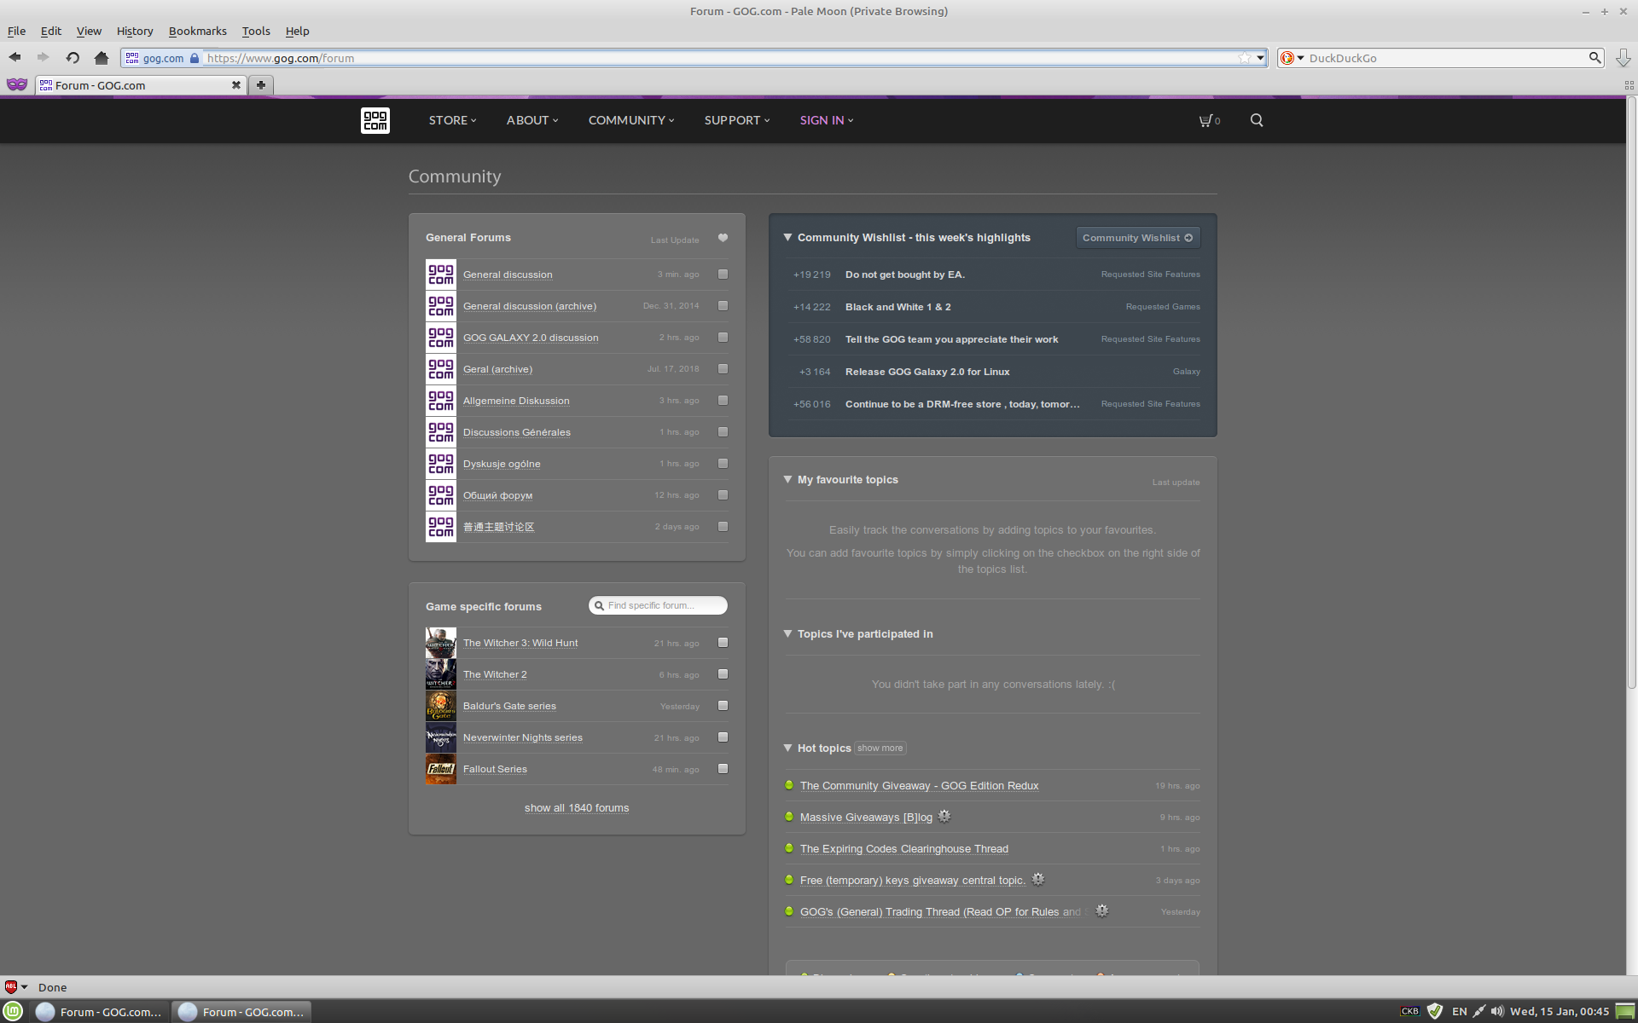This screenshot has width=1638, height=1023.
Task: Click the Witcher 3 forum thumbnail
Action: pos(441,643)
